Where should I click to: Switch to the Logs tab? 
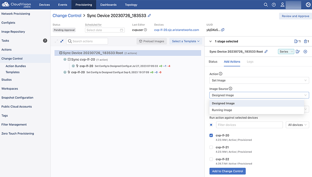pyautogui.click(x=250, y=62)
